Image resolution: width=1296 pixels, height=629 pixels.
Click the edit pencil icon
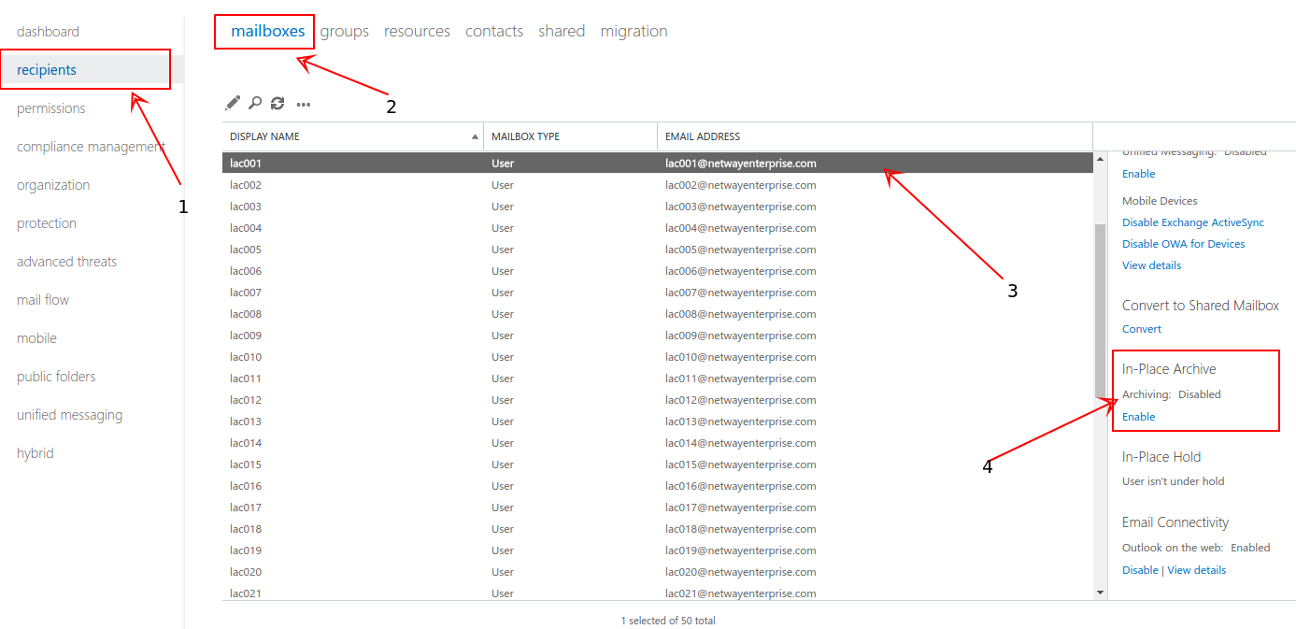[233, 103]
